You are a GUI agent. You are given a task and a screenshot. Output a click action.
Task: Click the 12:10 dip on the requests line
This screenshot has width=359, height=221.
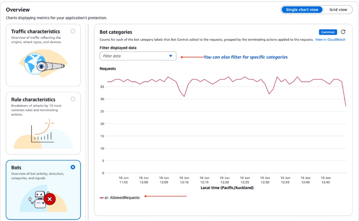point(184,96)
